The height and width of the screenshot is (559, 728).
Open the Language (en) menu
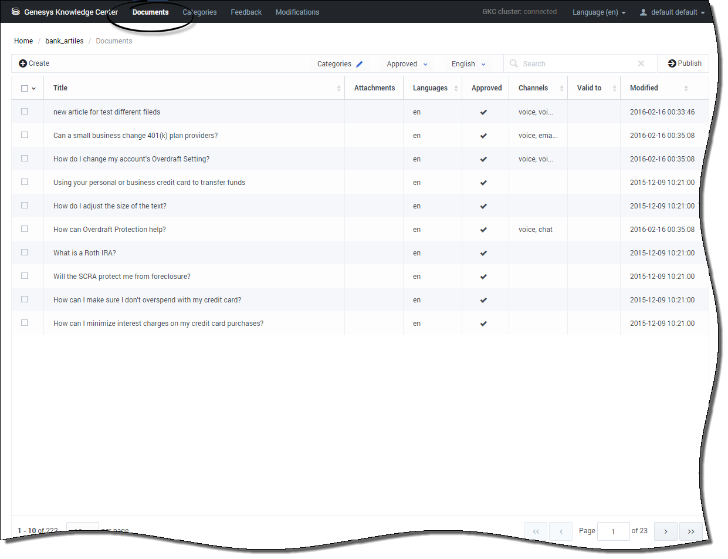point(598,12)
